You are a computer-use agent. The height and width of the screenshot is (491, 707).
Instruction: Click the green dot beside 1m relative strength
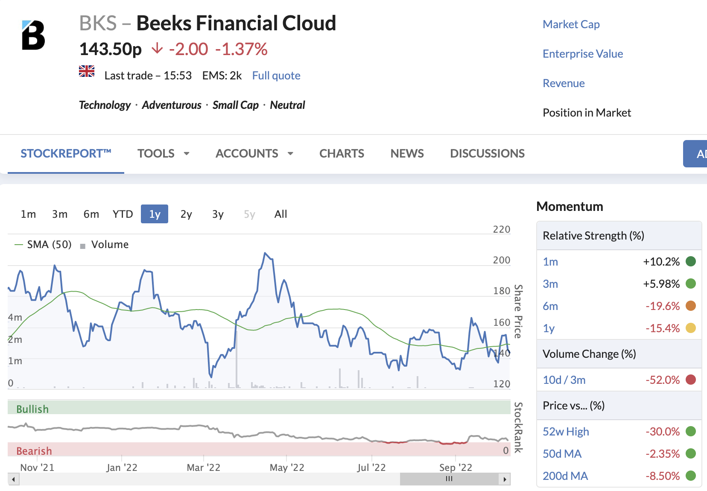690,261
